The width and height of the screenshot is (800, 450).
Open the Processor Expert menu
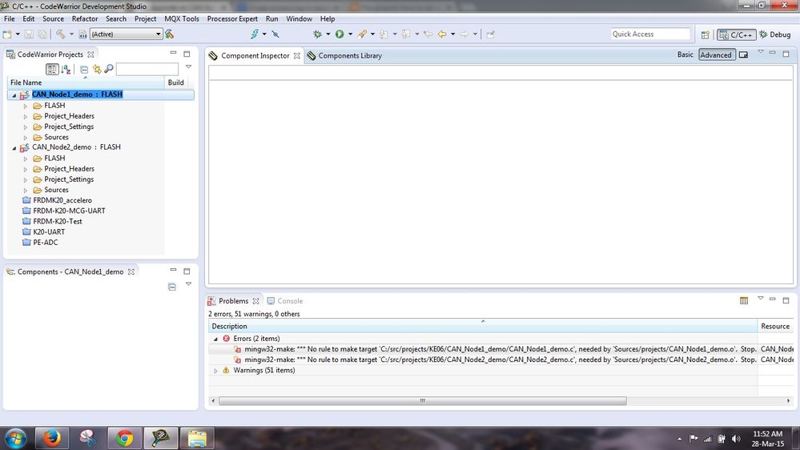[232, 19]
